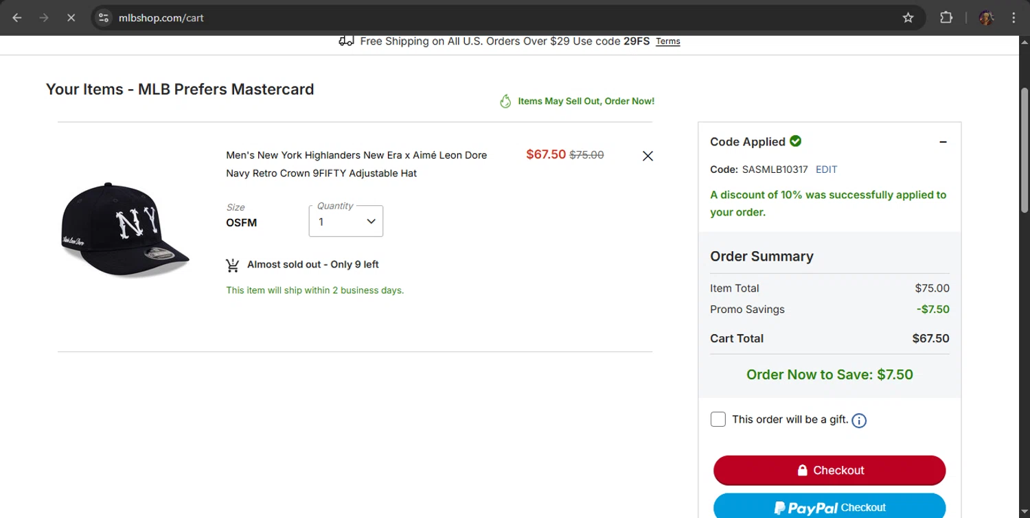The width and height of the screenshot is (1030, 518).
Task: Click the navy NY hat thumbnail
Action: click(125, 230)
